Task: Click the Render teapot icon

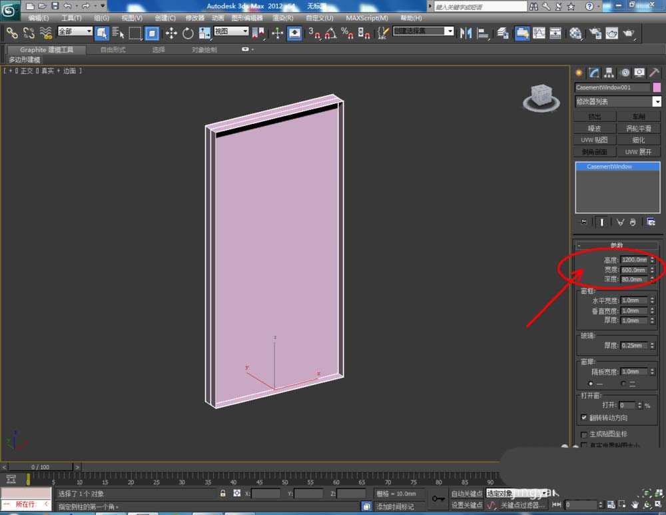Action: coord(628,33)
